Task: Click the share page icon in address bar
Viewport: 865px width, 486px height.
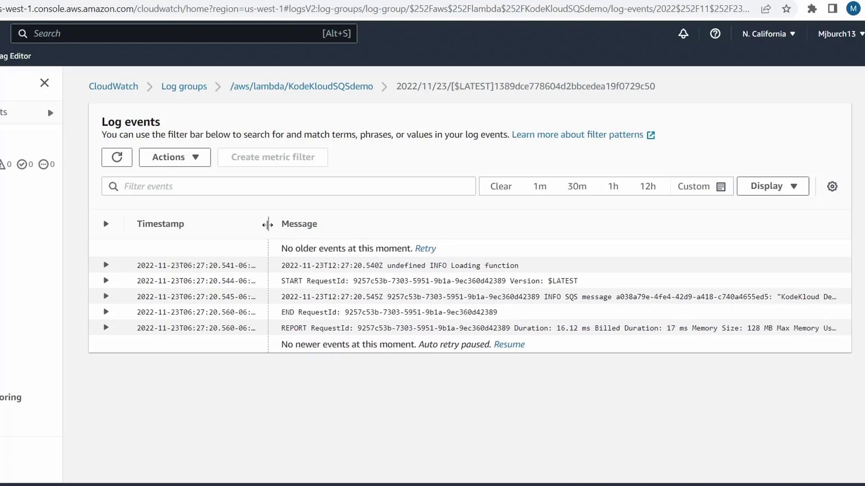Action: 766,9
